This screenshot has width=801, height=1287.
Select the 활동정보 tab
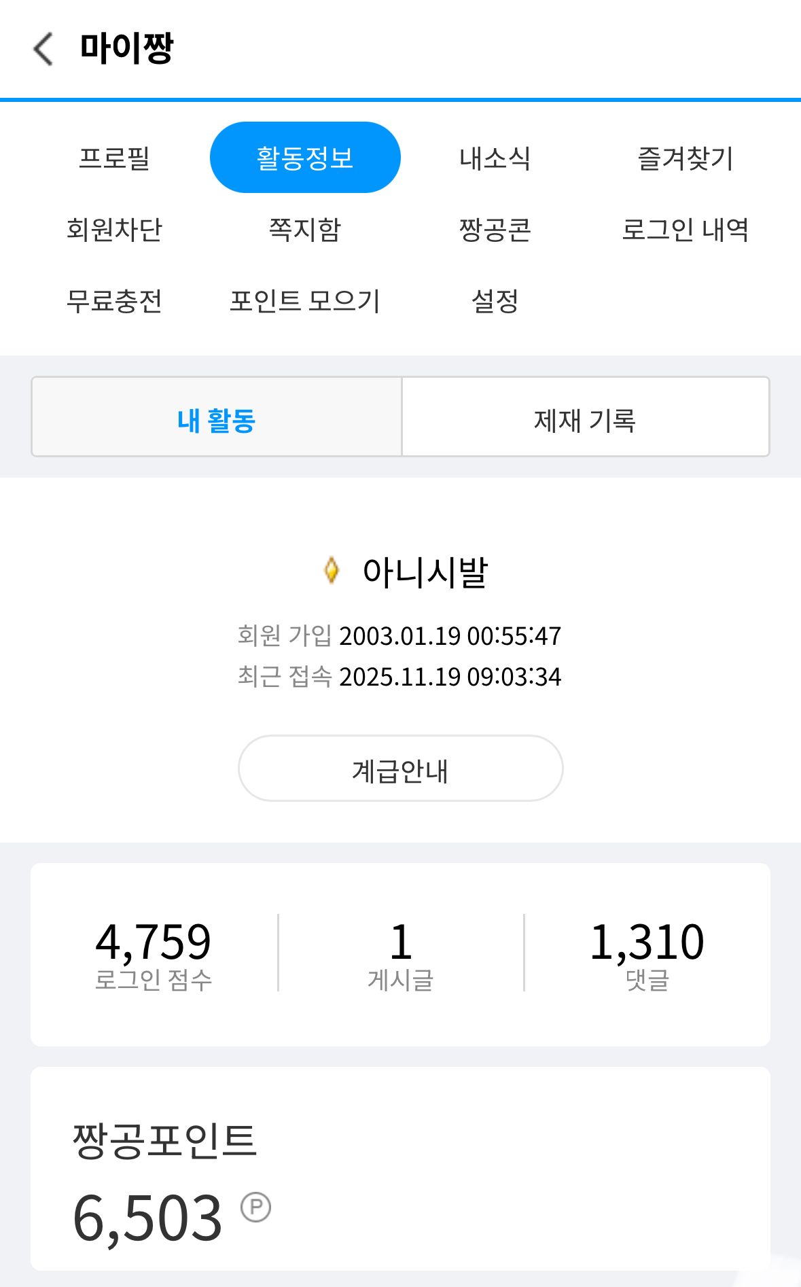click(305, 158)
